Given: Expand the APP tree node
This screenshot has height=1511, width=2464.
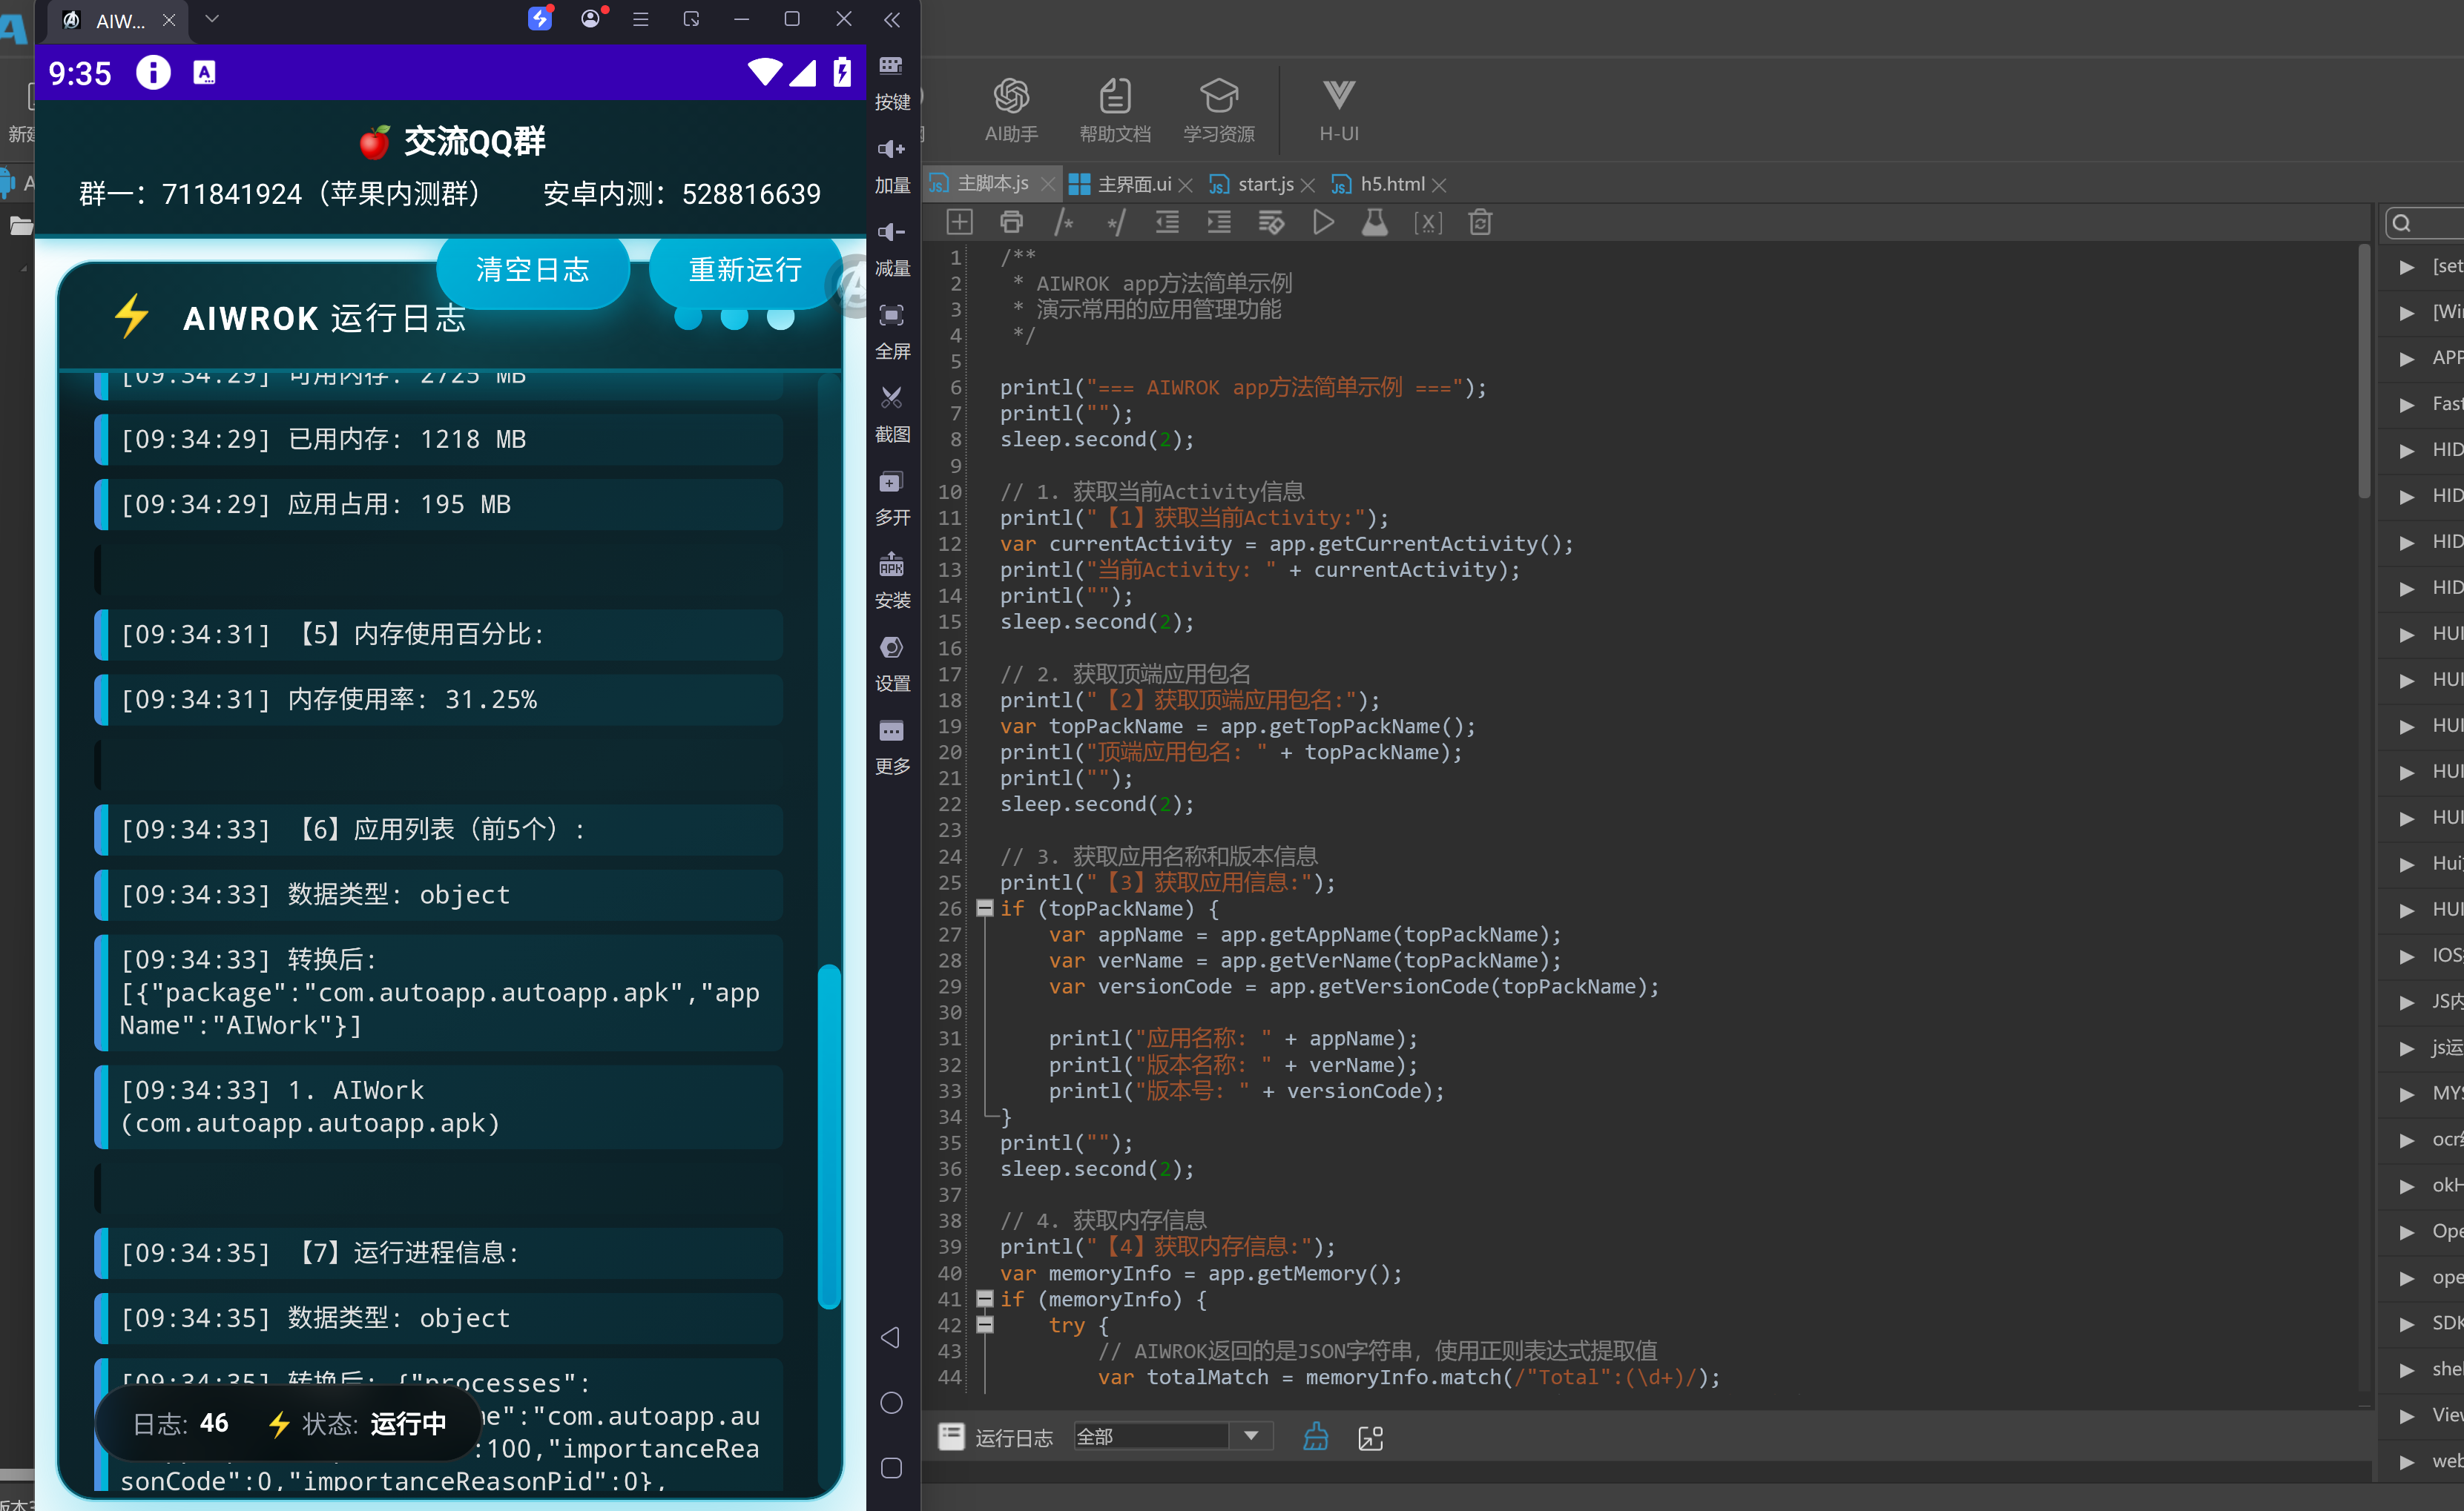Looking at the screenshot, I should point(2407,359).
